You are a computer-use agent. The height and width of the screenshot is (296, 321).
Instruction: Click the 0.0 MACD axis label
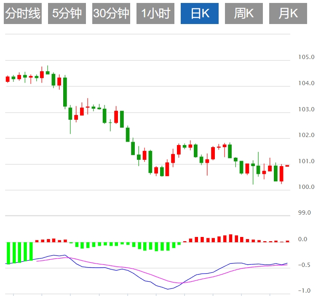[302, 239]
